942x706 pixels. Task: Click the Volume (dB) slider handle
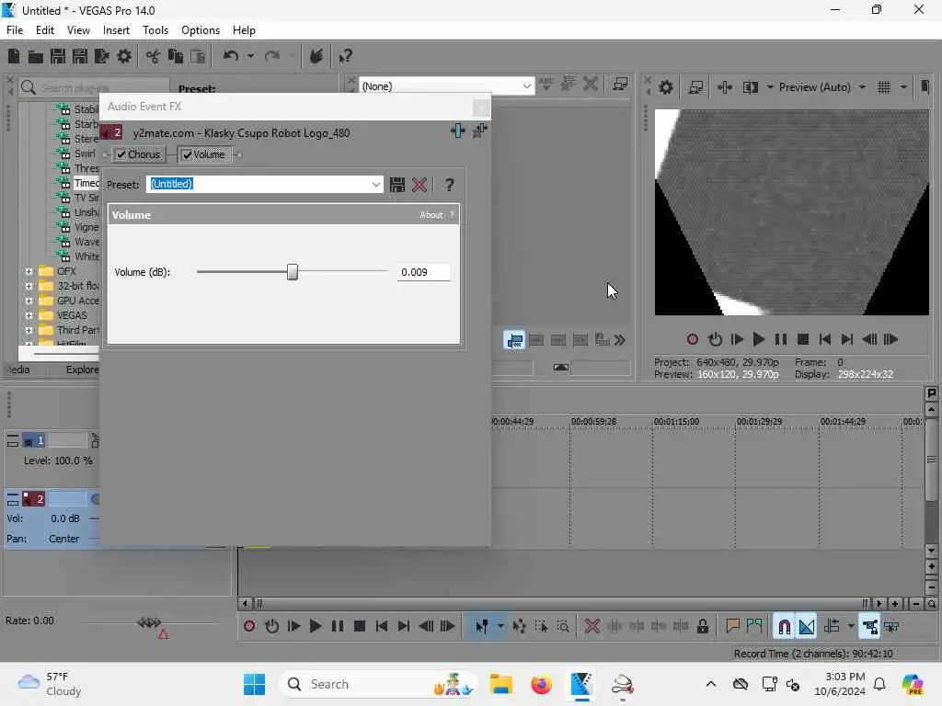292,272
